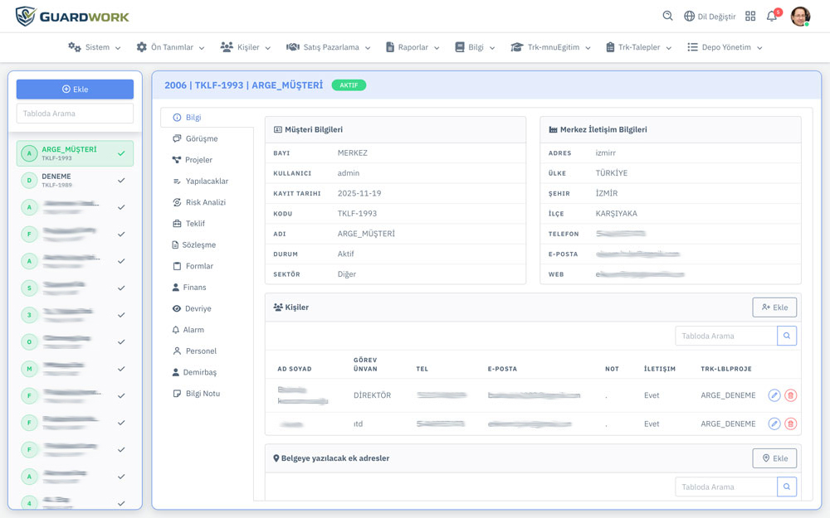This screenshot has height=518, width=830.
Task: Expand the Raporlar dropdown menu
Action: tap(413, 47)
